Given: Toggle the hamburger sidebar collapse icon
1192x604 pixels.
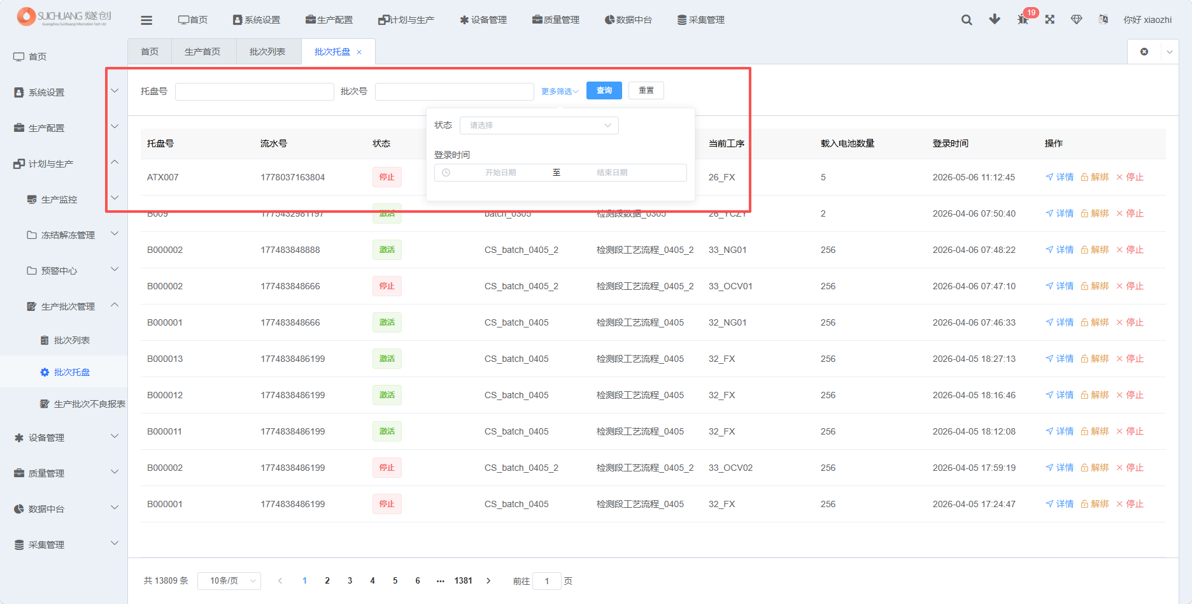Looking at the screenshot, I should 146,20.
